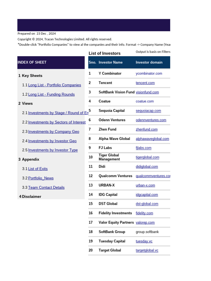Click the sequoiacap.com link

[148, 111]
